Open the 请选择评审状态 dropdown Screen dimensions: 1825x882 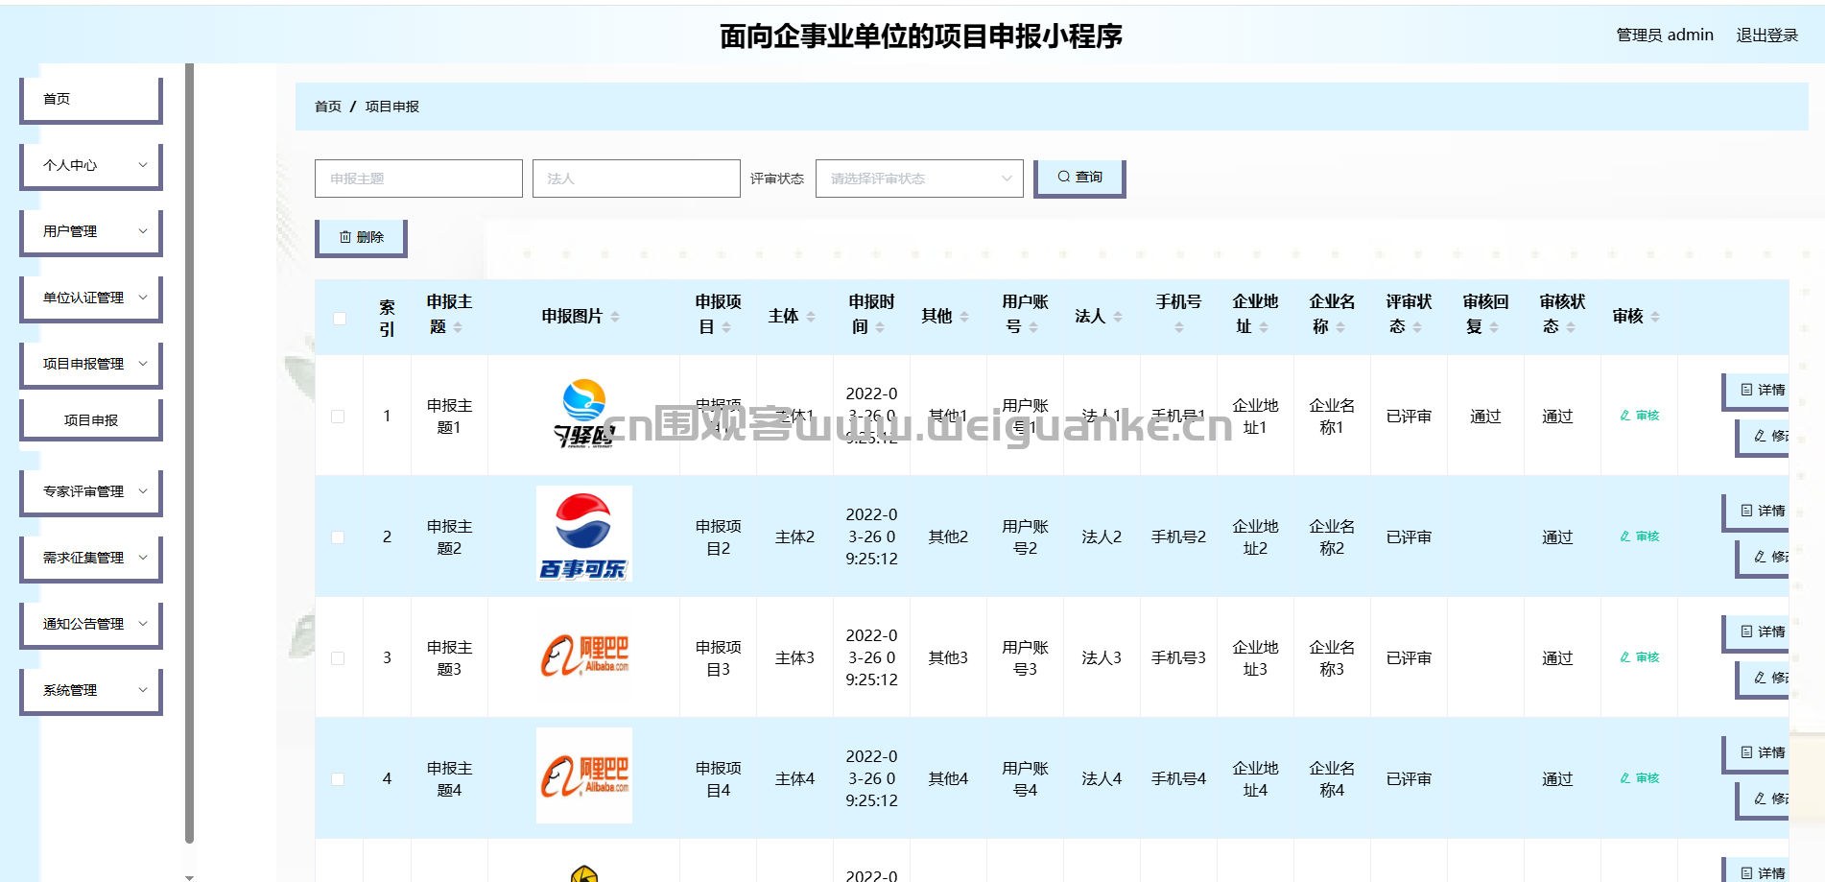coord(919,179)
